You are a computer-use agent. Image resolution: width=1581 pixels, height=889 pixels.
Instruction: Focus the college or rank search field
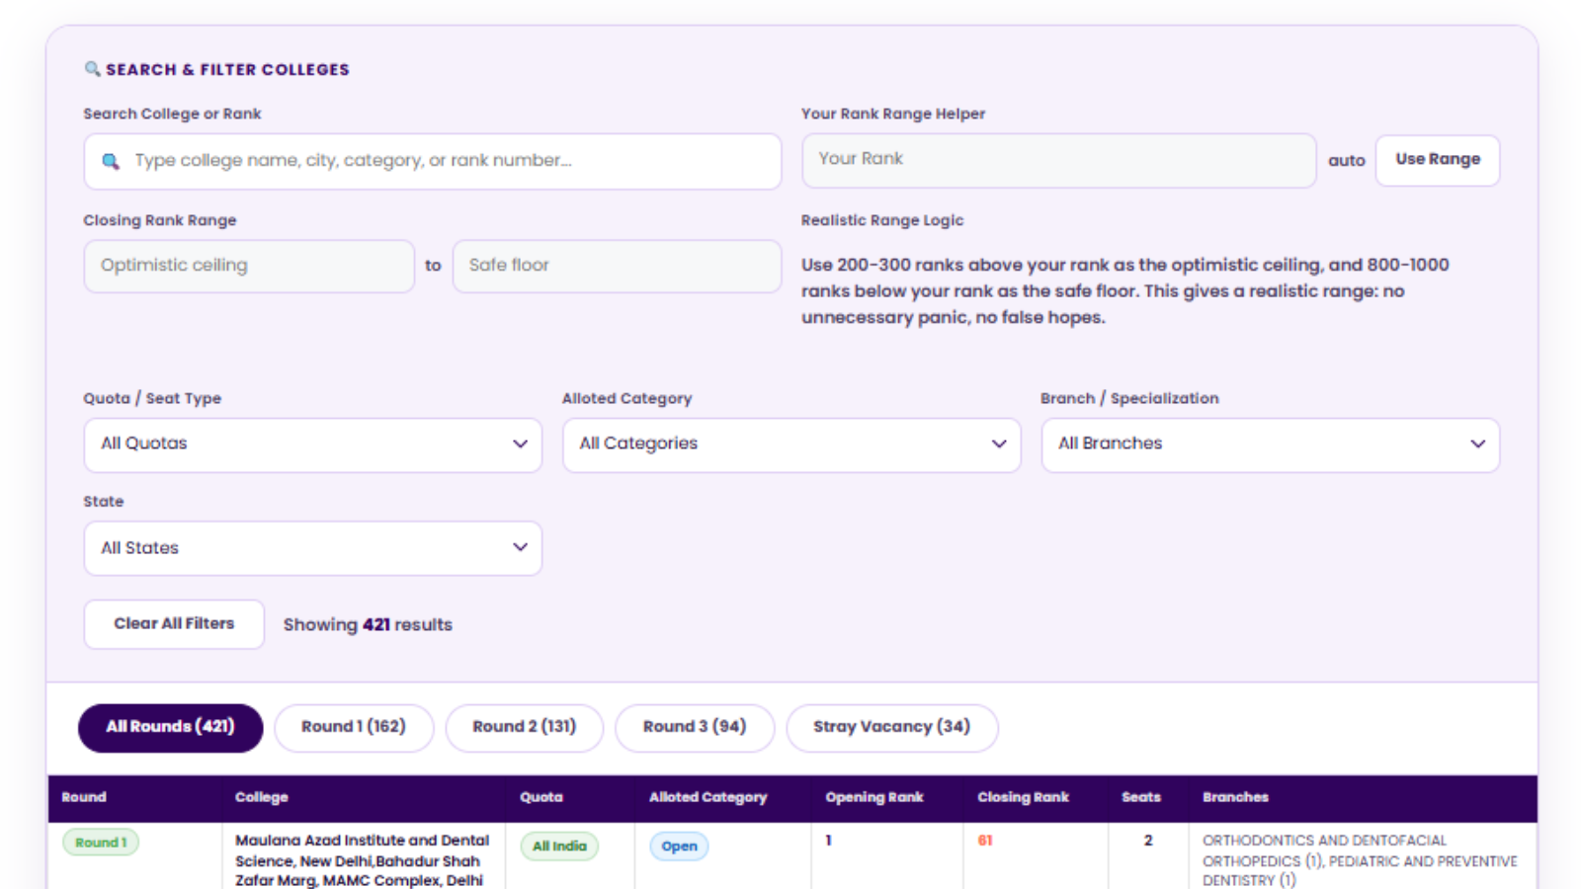(x=432, y=161)
